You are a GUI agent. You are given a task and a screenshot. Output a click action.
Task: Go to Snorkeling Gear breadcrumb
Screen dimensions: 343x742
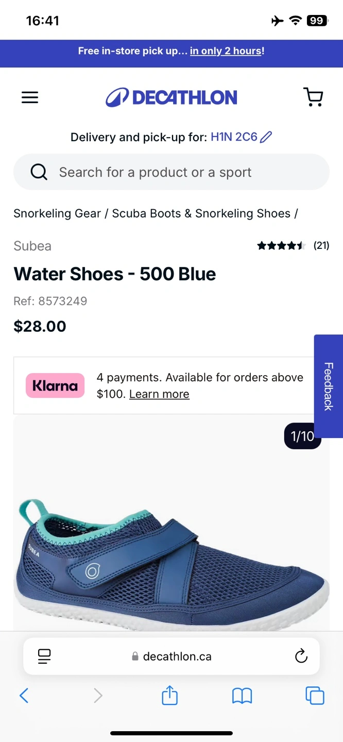57,213
